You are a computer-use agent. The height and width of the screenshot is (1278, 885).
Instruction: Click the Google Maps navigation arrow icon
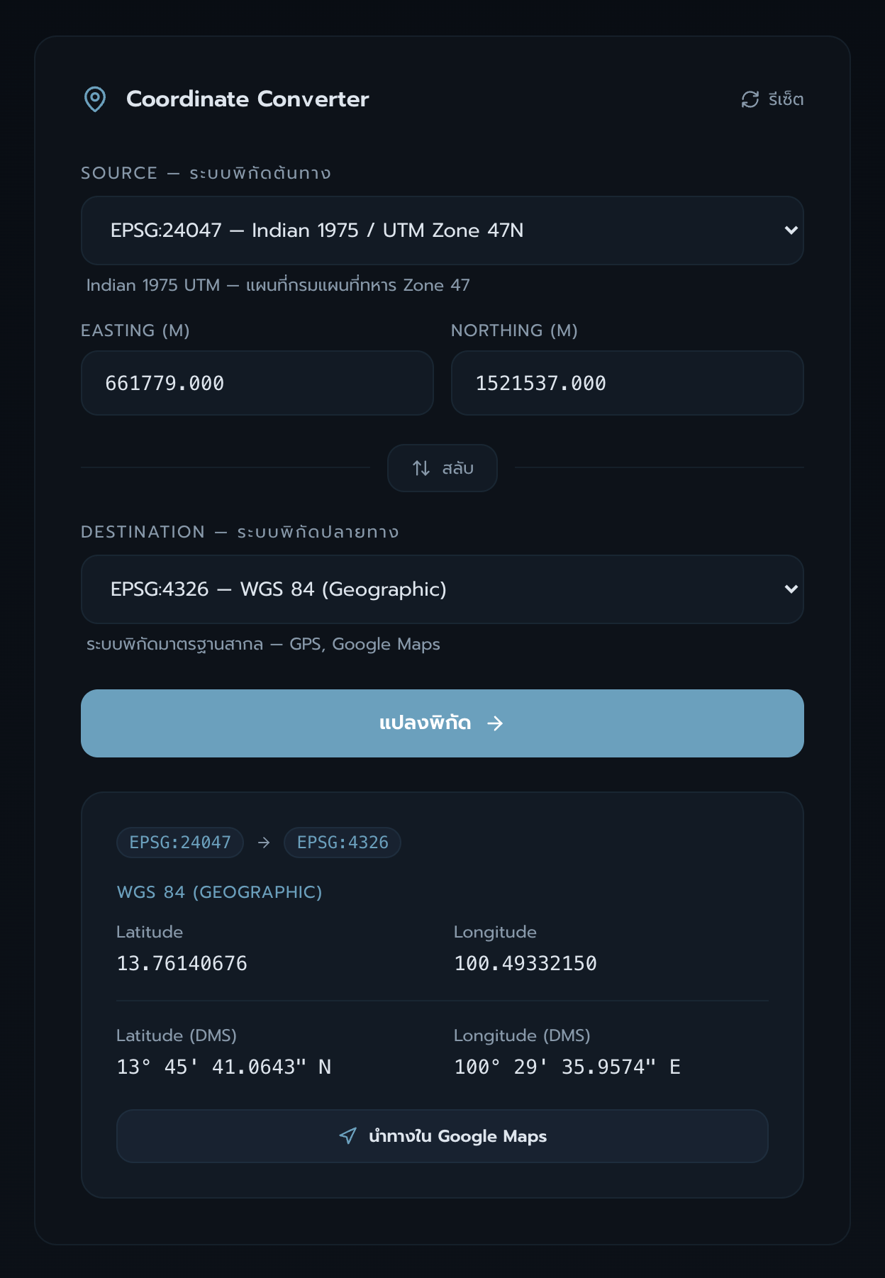(348, 1136)
